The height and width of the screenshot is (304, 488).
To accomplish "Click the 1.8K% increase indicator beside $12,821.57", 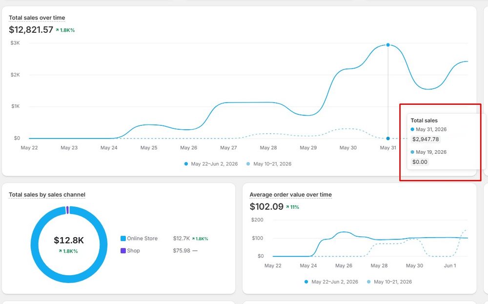I will [65, 30].
